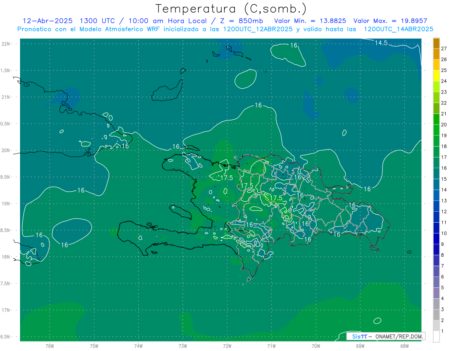The width and height of the screenshot is (454, 351).
Task: Click "Valor Max. = 19.8957" text
Action: coord(390,21)
